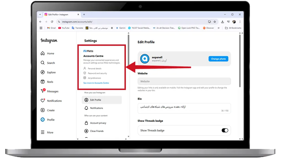Open the More menu in the sidebar

[x=47, y=132]
